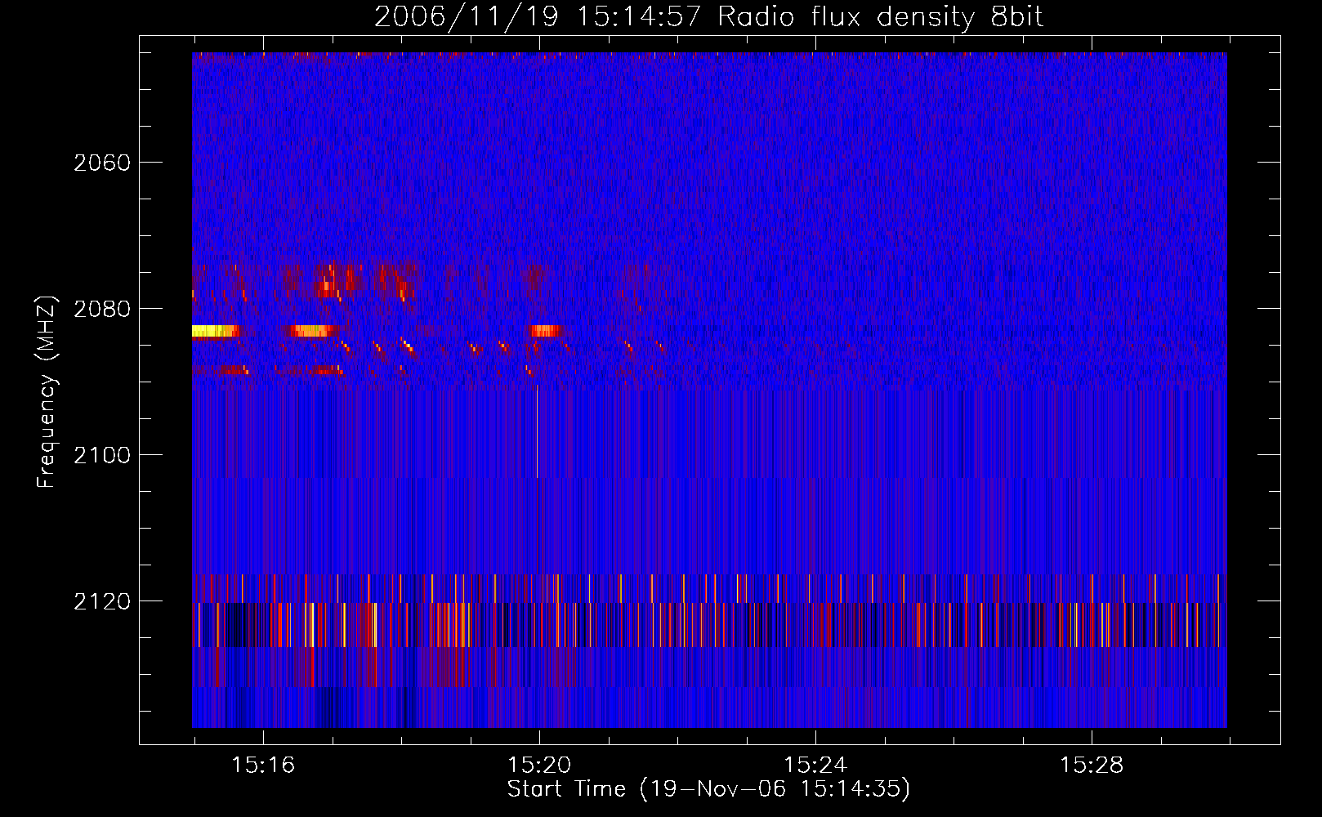This screenshot has width=1322, height=817.
Task: Click the 2060 frequency tick label
Action: [102, 163]
